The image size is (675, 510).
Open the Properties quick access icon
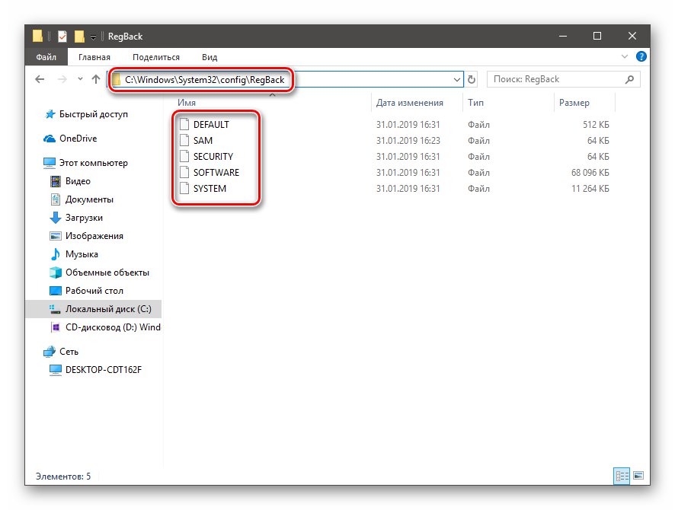pyautogui.click(x=62, y=36)
